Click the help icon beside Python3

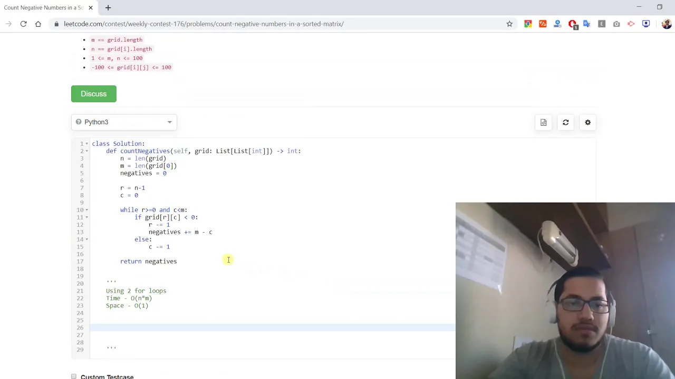pos(79,122)
